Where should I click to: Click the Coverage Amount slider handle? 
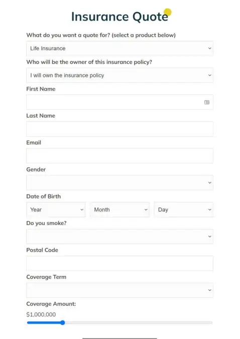click(62, 323)
